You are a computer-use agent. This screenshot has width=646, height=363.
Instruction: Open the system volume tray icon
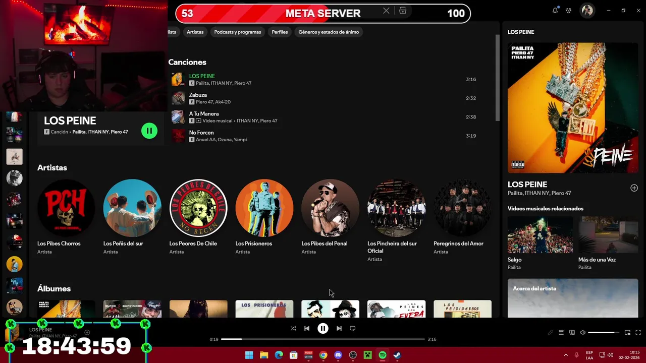[x=610, y=355]
